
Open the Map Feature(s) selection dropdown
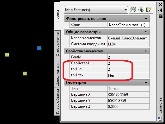tap(96, 10)
